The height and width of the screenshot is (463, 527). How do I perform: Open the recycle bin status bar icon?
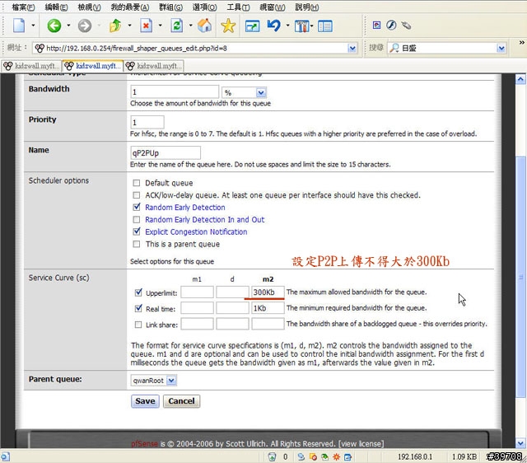point(272,456)
